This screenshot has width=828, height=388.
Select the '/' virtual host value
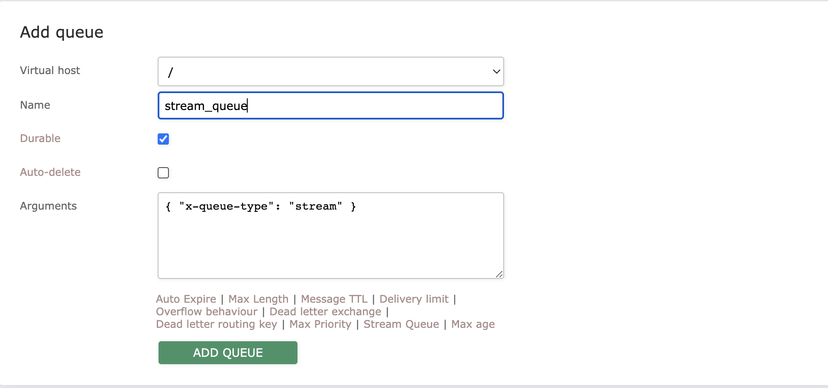pyautogui.click(x=303, y=71)
